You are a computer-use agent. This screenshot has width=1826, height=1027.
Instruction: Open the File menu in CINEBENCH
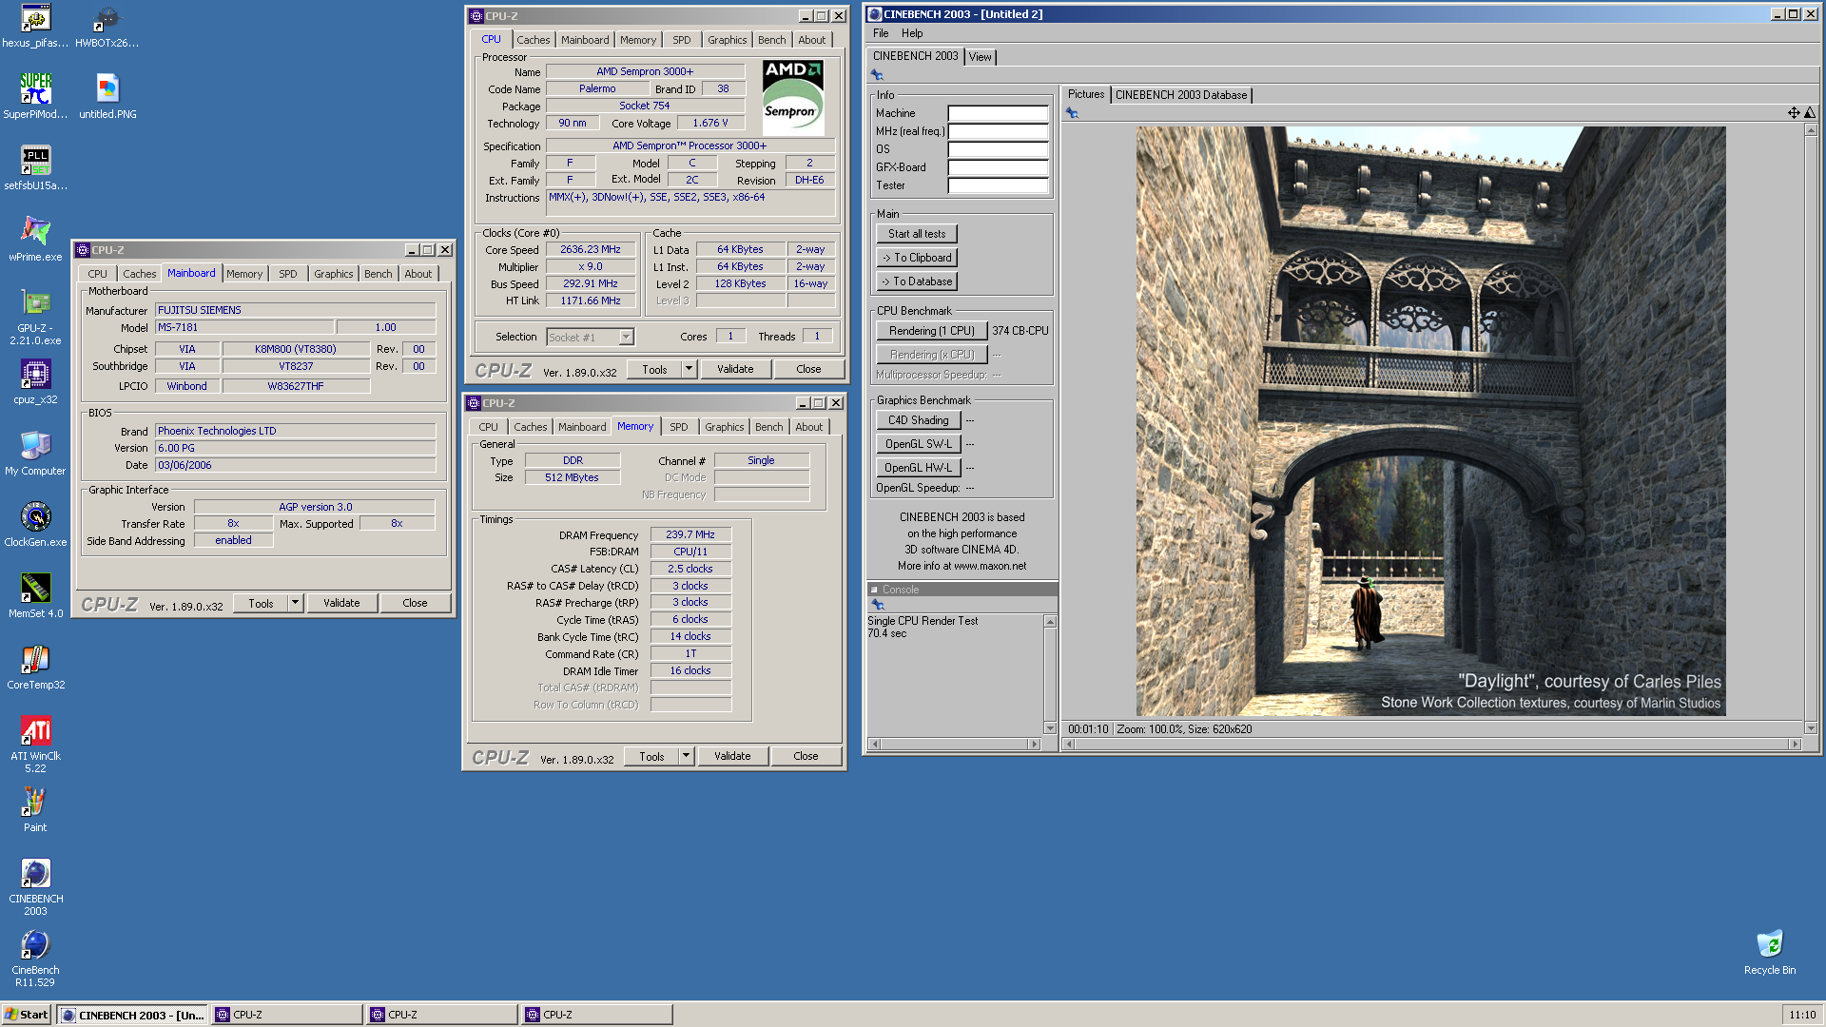[881, 33]
